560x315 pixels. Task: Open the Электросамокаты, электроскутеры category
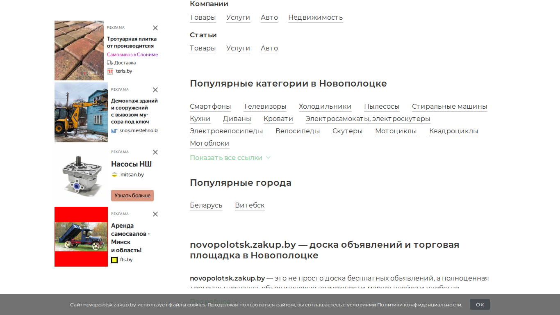(x=368, y=119)
